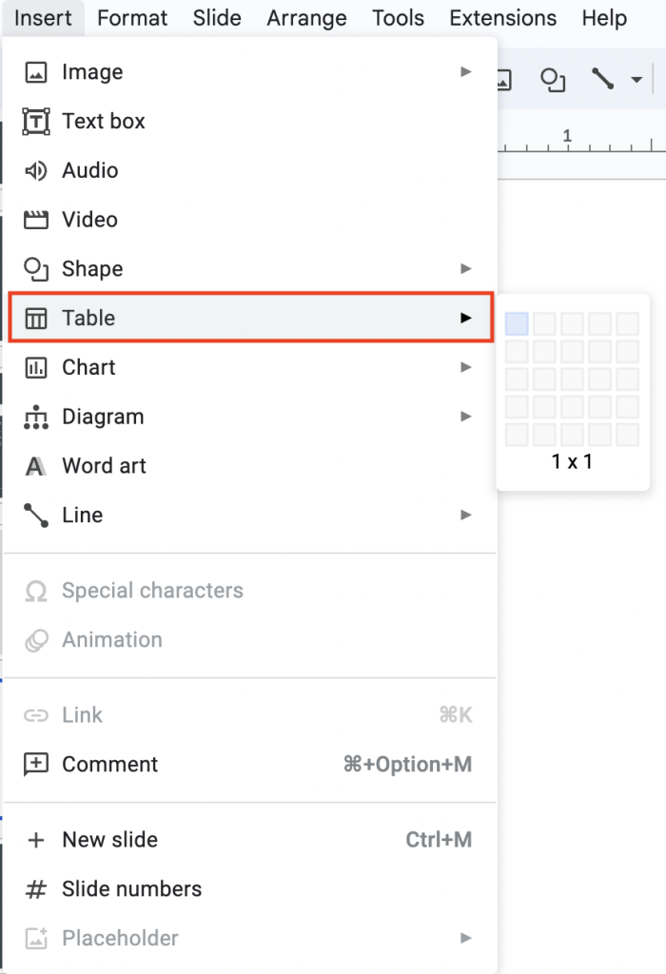Select Word art
The width and height of the screenshot is (666, 974).
103,465
